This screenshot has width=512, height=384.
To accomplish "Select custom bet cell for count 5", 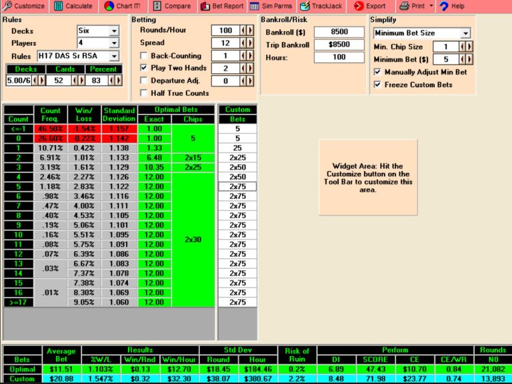I will [237, 186].
